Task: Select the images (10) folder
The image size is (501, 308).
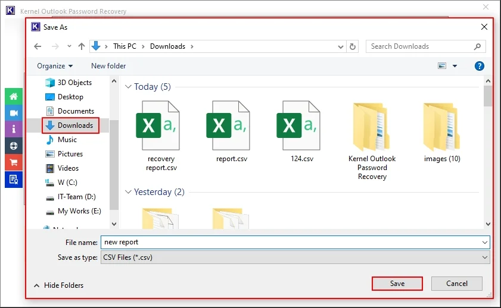Action: pos(442,131)
